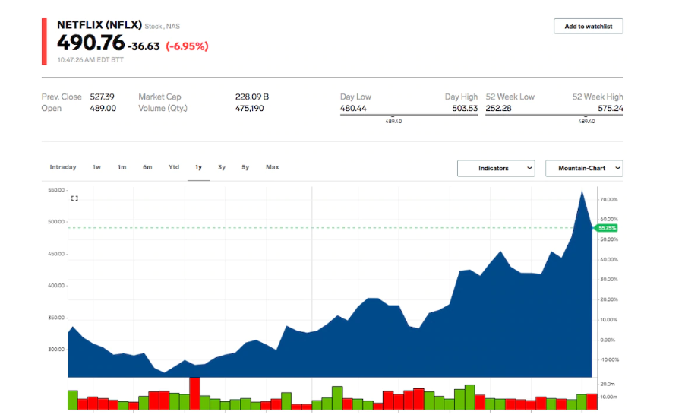Image resolution: width=685 pixels, height=418 pixels.
Task: Click the 70.00% axis label
Action: coord(609,199)
